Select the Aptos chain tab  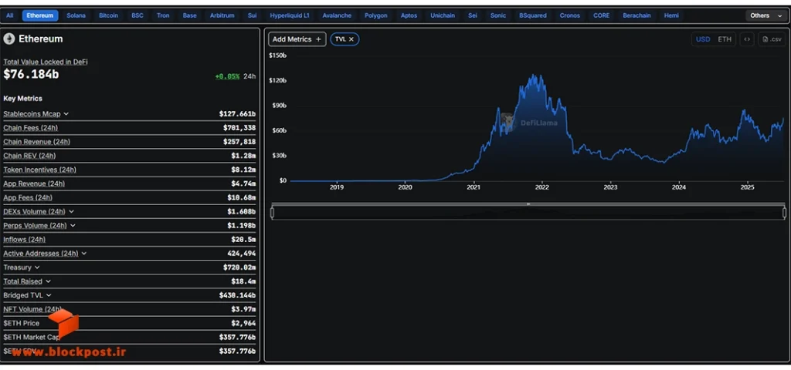(409, 15)
